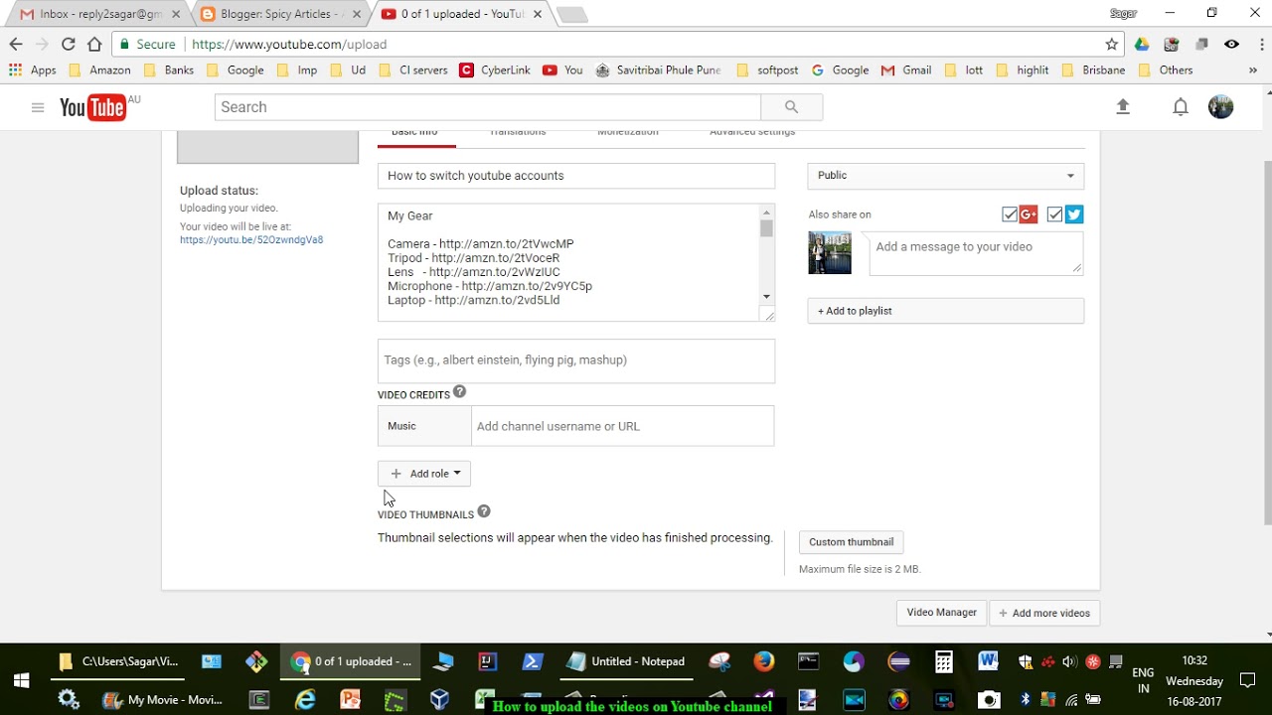
Task: Open the Public privacy dropdown
Action: pos(945,176)
